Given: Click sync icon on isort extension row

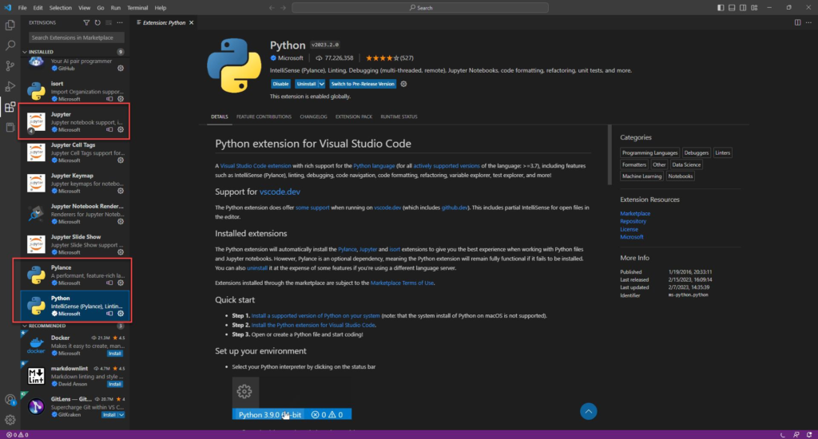Looking at the screenshot, I should click(x=109, y=99).
